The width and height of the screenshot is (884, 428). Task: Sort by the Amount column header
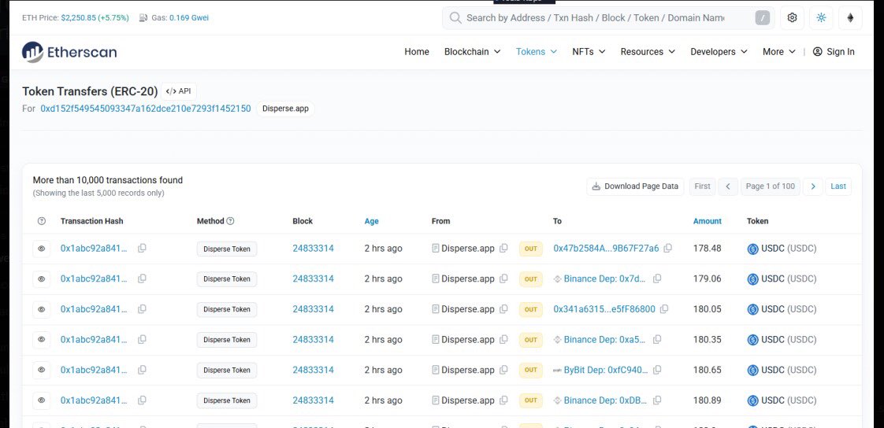(x=707, y=221)
